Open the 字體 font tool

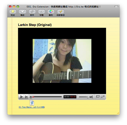[x=41, y=12]
